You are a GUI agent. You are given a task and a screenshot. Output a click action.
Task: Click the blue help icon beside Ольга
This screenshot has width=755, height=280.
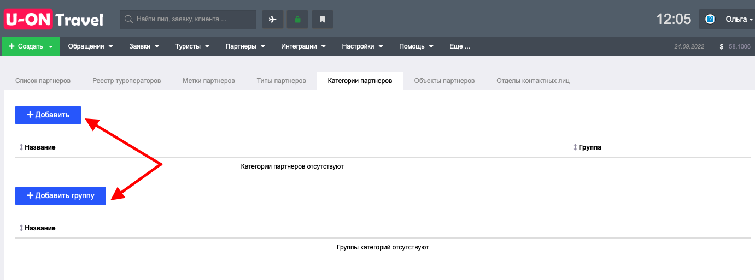pos(710,20)
